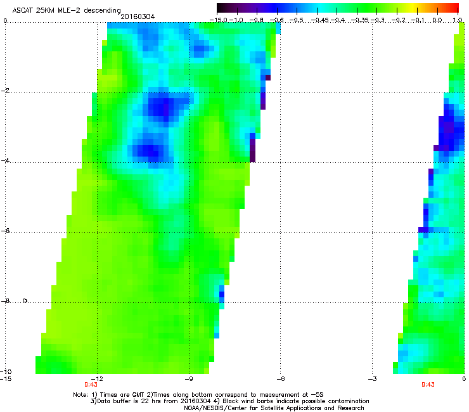This screenshot has width=469, height=412.
Task: Click the -15 longitude label on the horizontal axis
Action: point(6,379)
